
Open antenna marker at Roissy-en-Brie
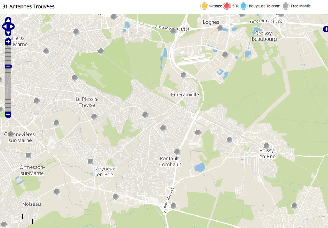[267, 145]
